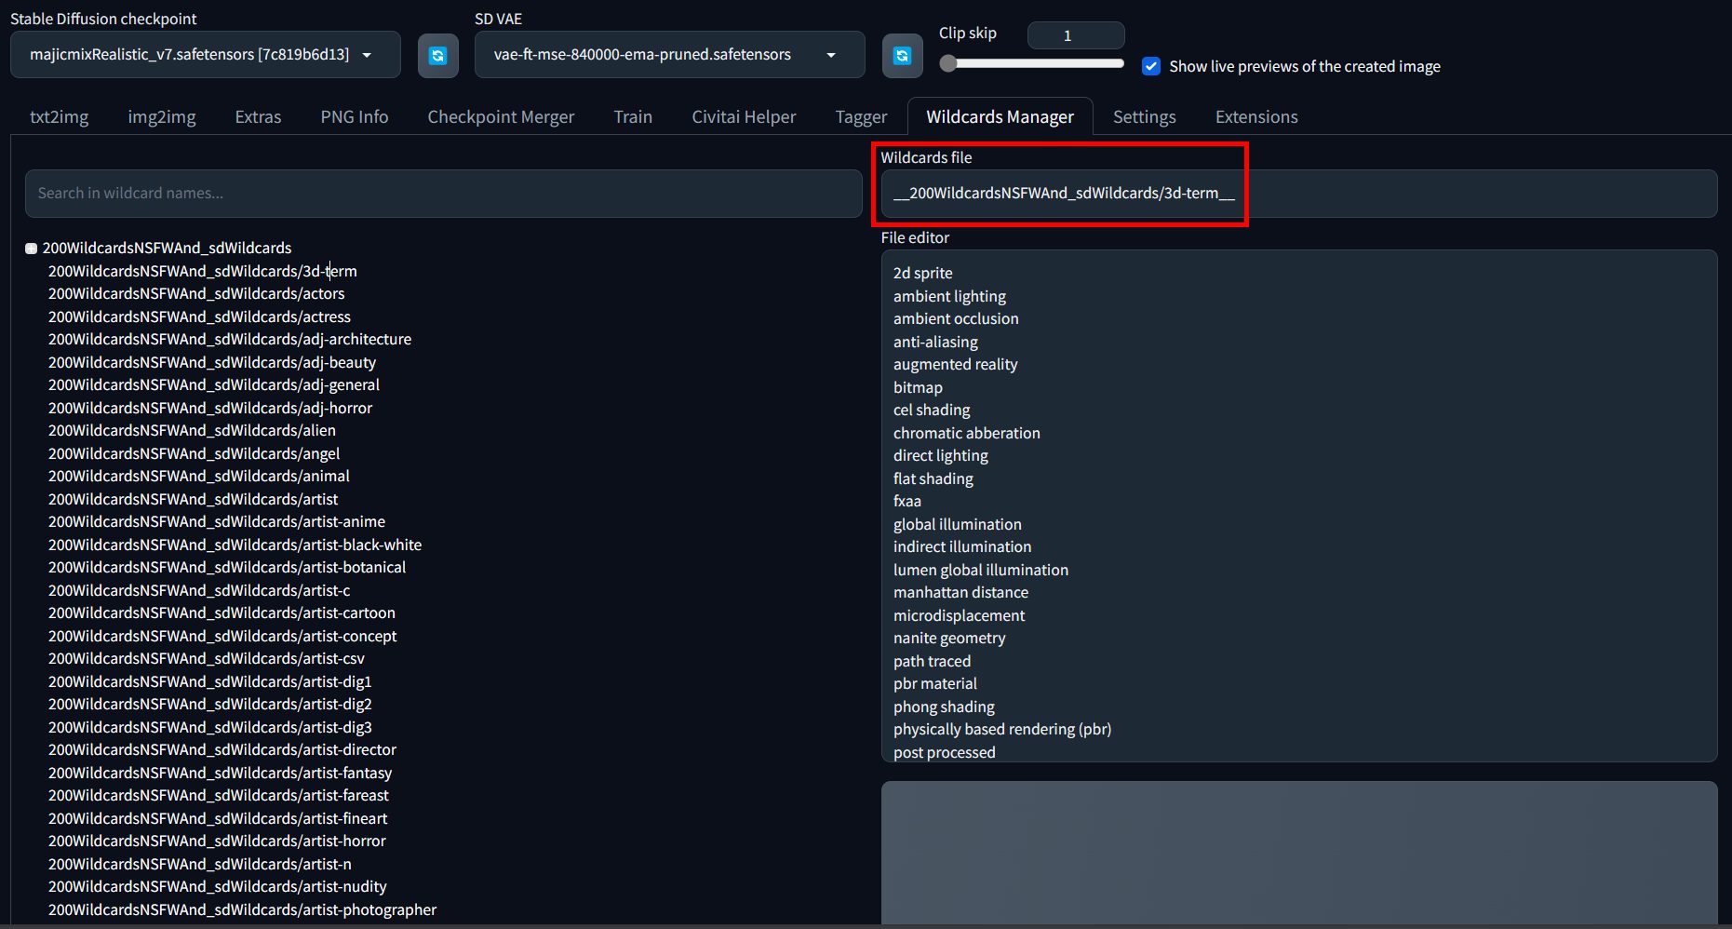Focus the wildcard names search box

[x=443, y=194]
